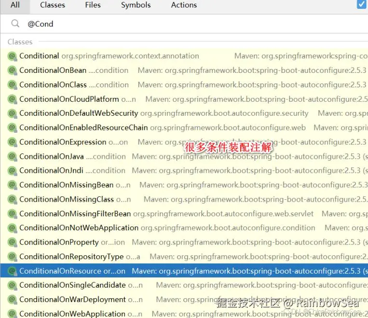
Task: Click annotation icon beside ConditionalOnExpression
Action: coord(12,142)
